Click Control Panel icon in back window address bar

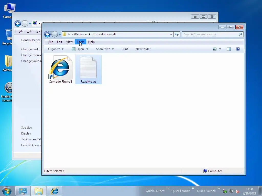(x=35, y=23)
